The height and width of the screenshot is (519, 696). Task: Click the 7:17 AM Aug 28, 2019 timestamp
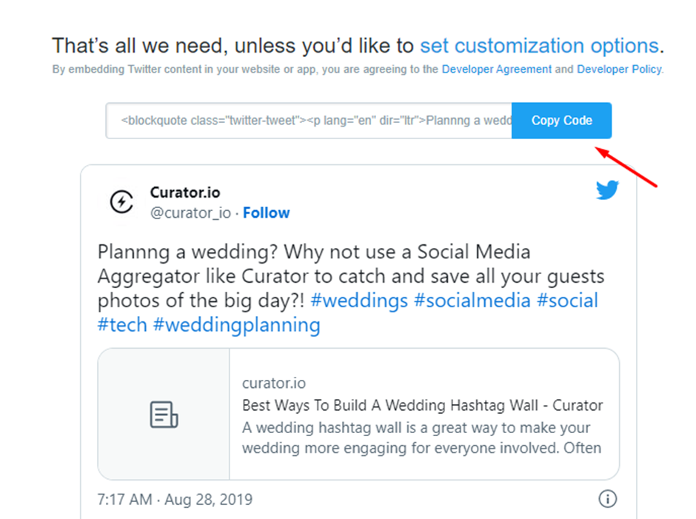tap(175, 500)
